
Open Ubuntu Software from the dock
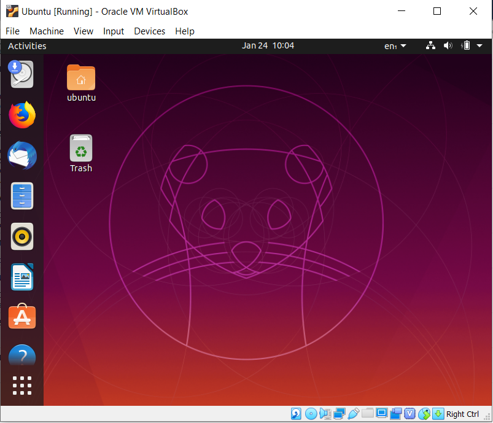click(x=22, y=316)
